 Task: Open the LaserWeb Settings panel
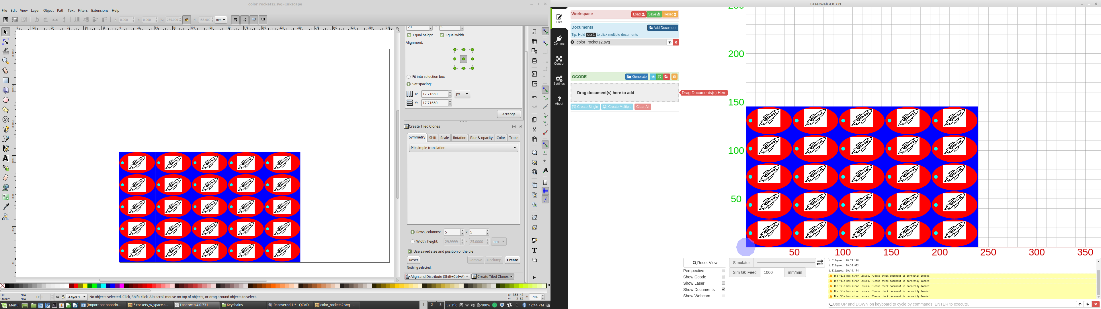[x=559, y=80]
